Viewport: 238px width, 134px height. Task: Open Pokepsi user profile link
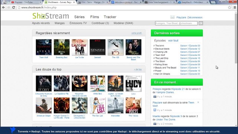point(157,89)
